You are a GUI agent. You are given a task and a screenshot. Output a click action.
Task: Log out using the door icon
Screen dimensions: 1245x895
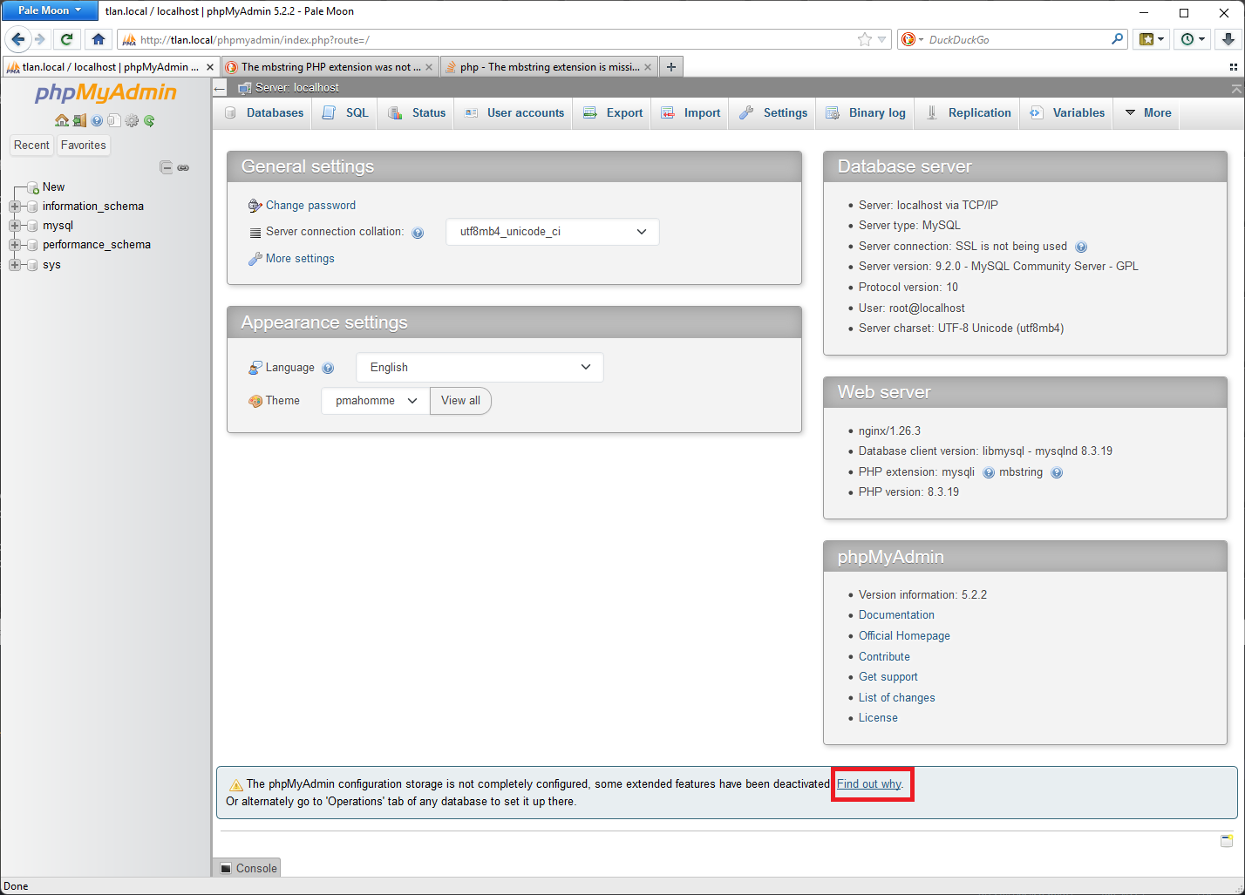coord(79,121)
